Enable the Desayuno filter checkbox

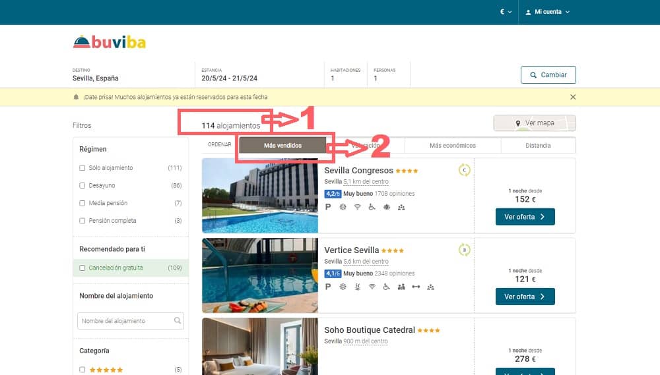[82, 185]
